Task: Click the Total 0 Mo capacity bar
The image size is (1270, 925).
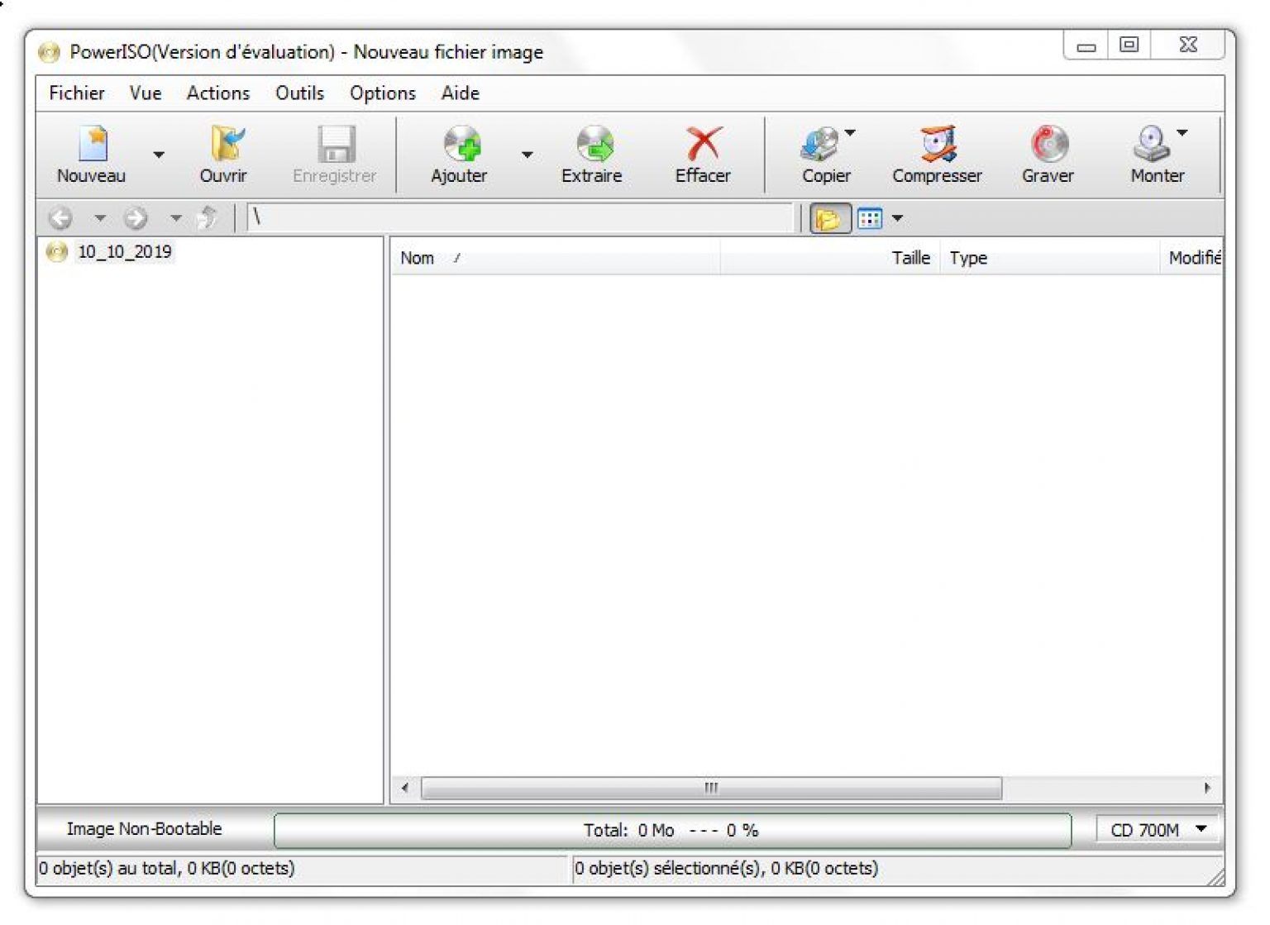Action: pyautogui.click(x=672, y=831)
